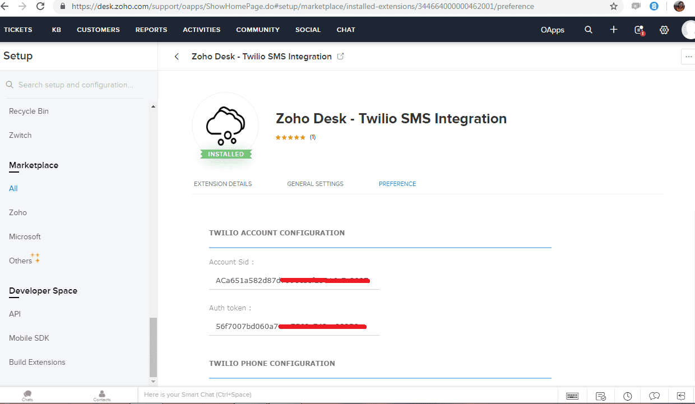This screenshot has width=695, height=404.
Task: Click the Developer Space section heading
Action: tap(43, 291)
